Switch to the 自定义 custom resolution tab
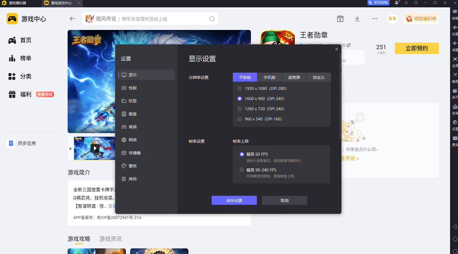The width and height of the screenshot is (458, 254). coord(319,77)
